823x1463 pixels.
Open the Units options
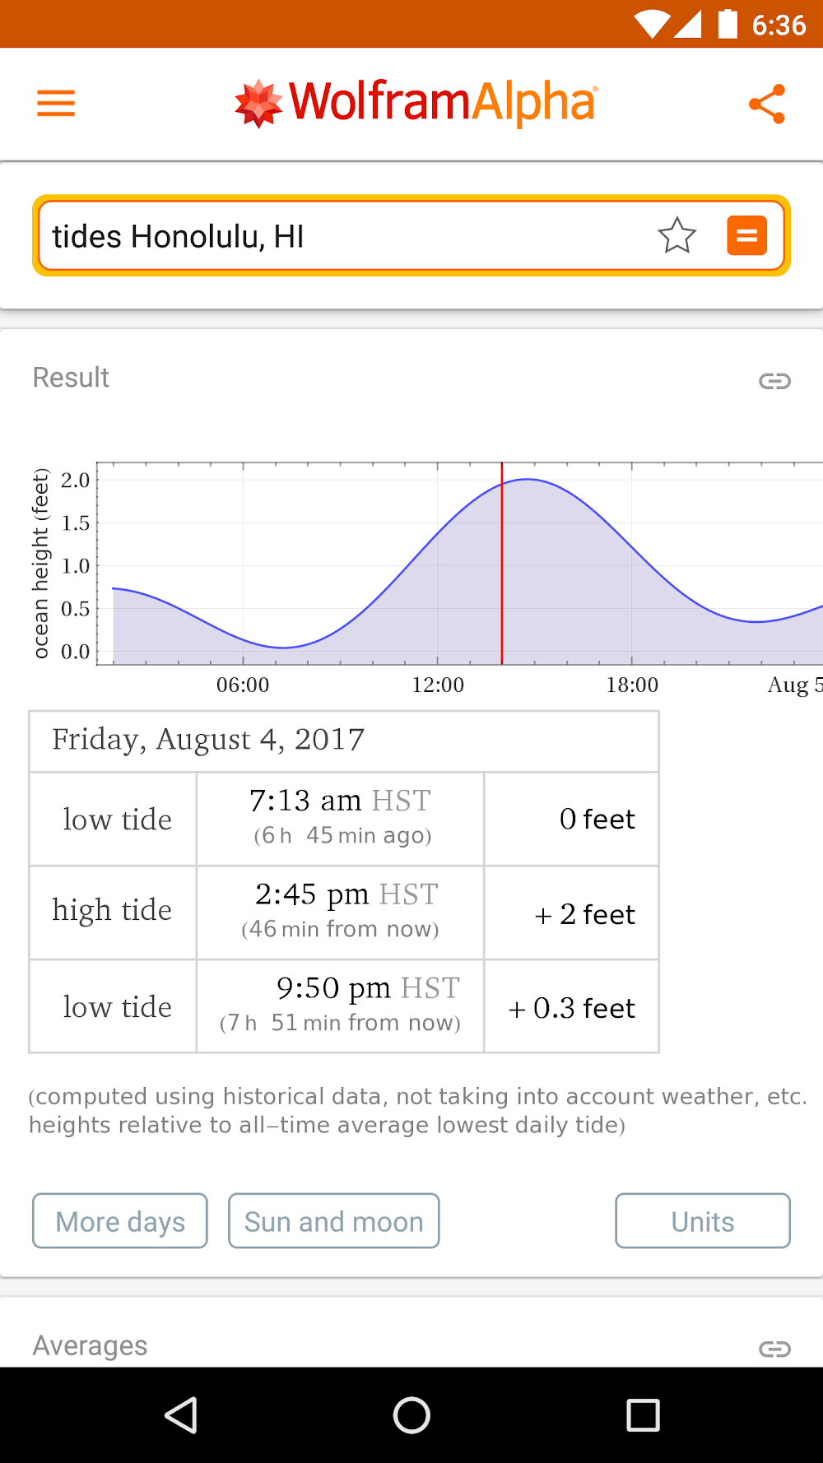click(x=702, y=1221)
